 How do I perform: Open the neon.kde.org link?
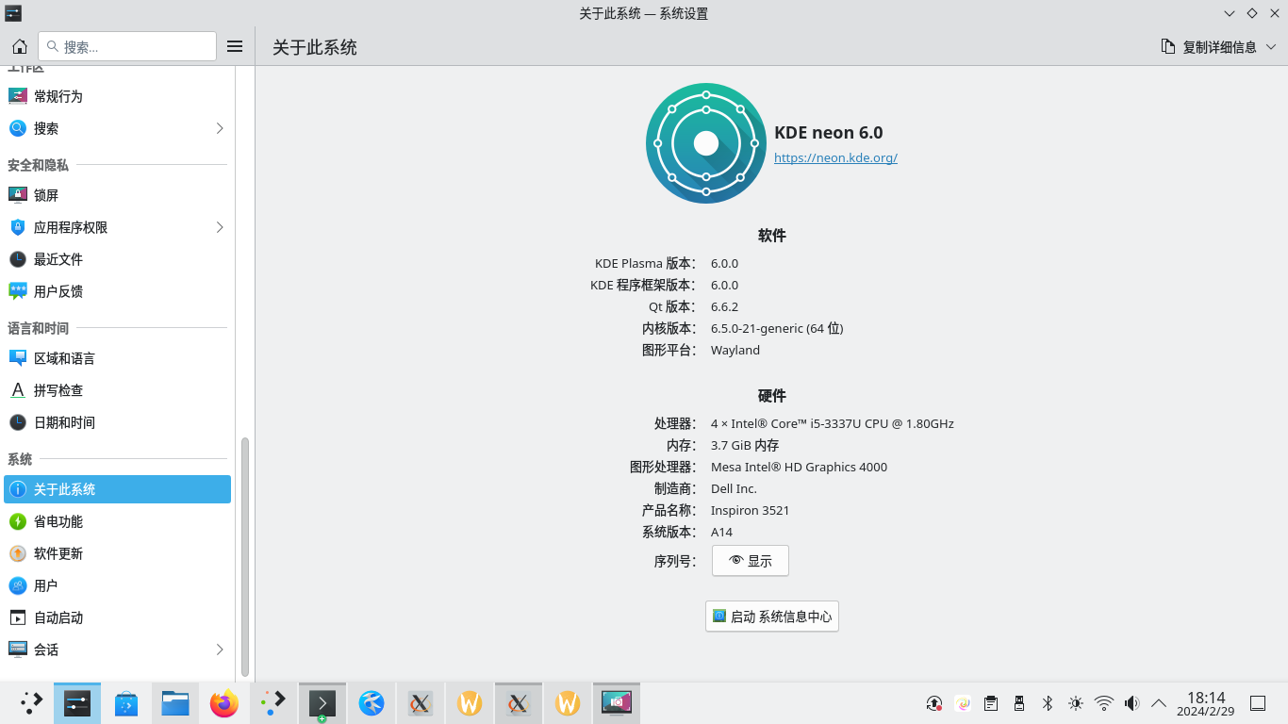(835, 158)
